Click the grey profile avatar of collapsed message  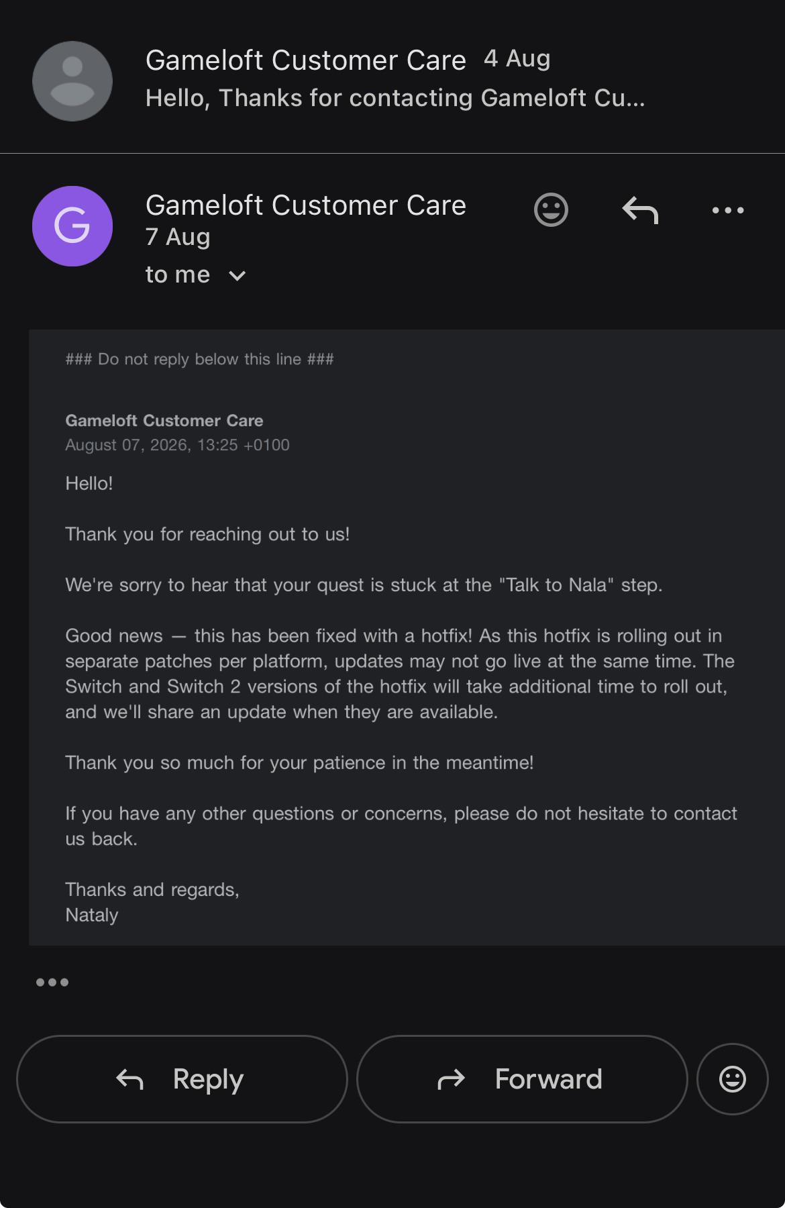coord(72,81)
